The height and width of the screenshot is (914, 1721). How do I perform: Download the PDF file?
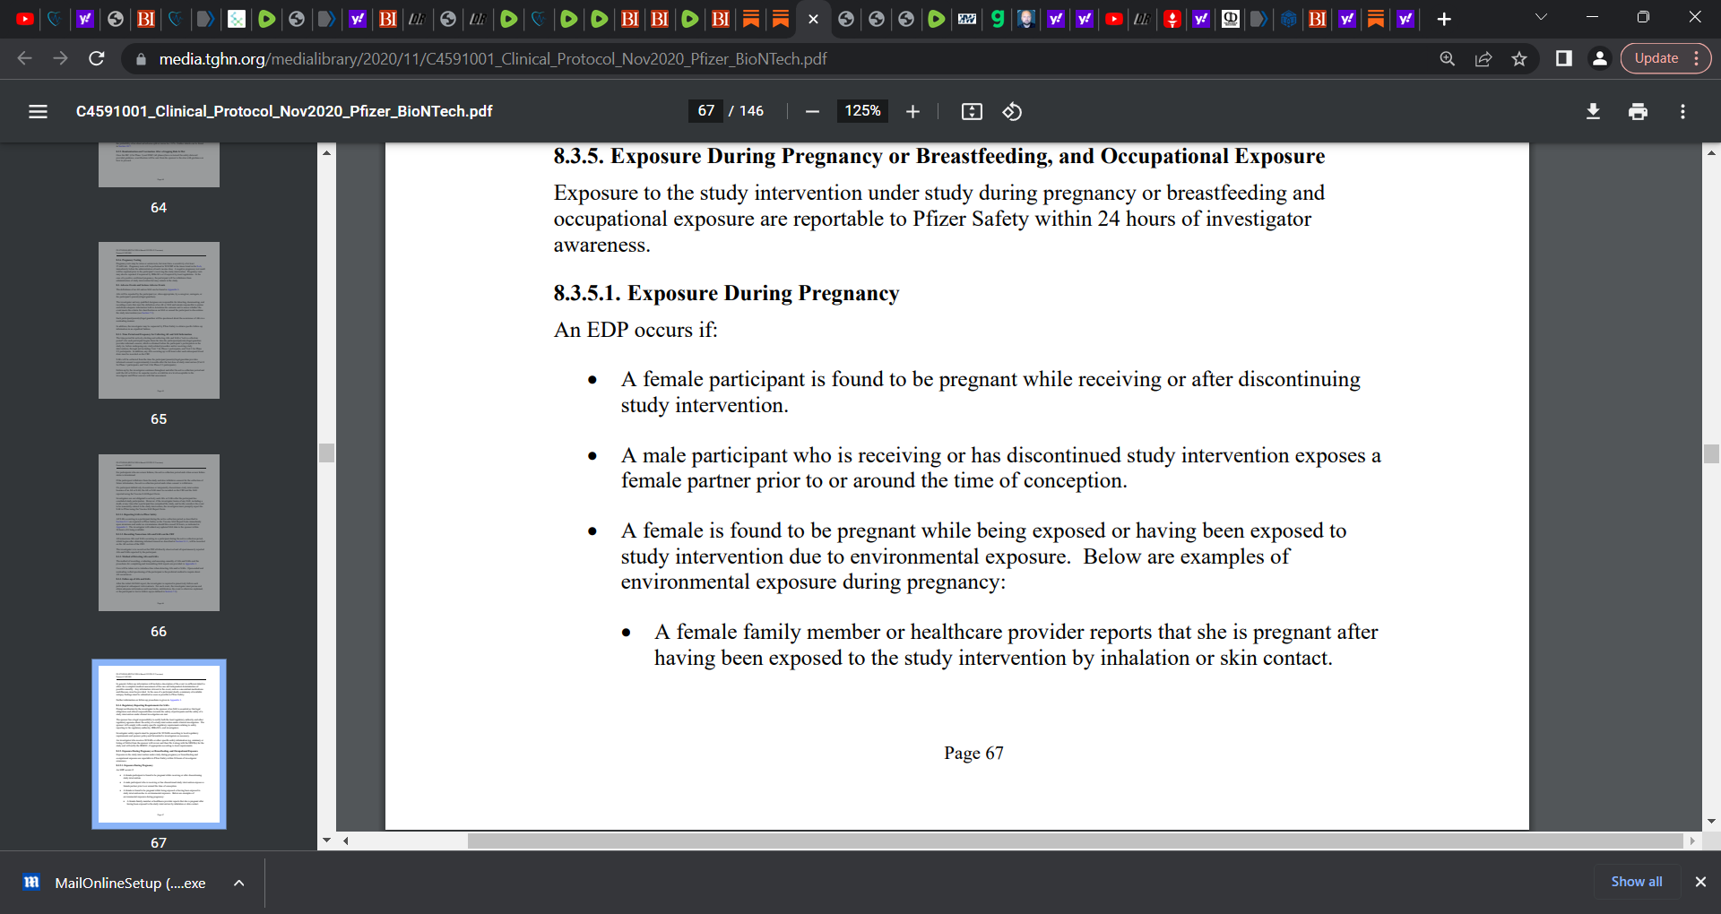point(1593,111)
